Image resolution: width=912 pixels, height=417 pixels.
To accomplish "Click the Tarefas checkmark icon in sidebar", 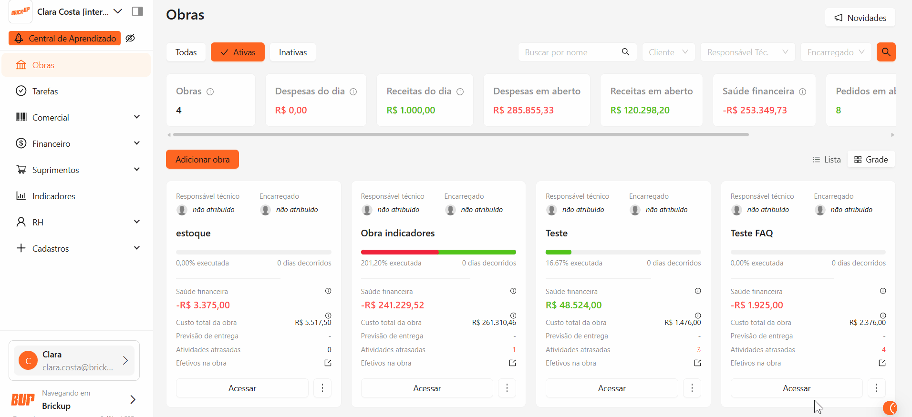I will point(21,91).
